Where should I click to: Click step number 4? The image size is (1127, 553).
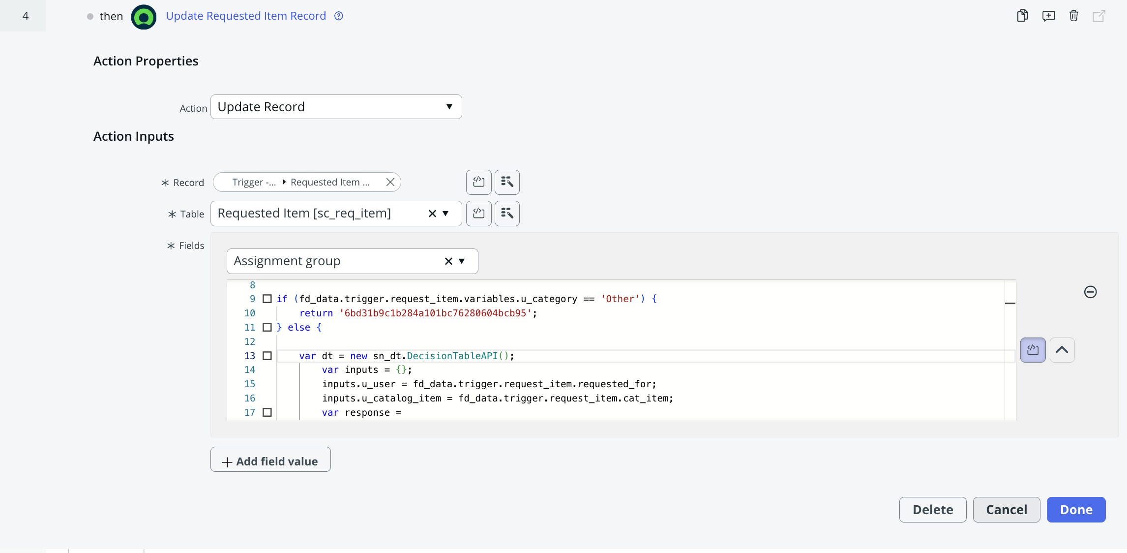click(26, 16)
